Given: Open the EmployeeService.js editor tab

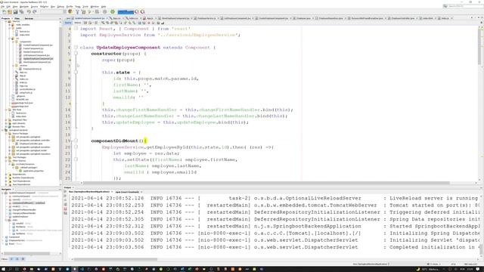Looking at the screenshot, I should [x=206, y=18].
